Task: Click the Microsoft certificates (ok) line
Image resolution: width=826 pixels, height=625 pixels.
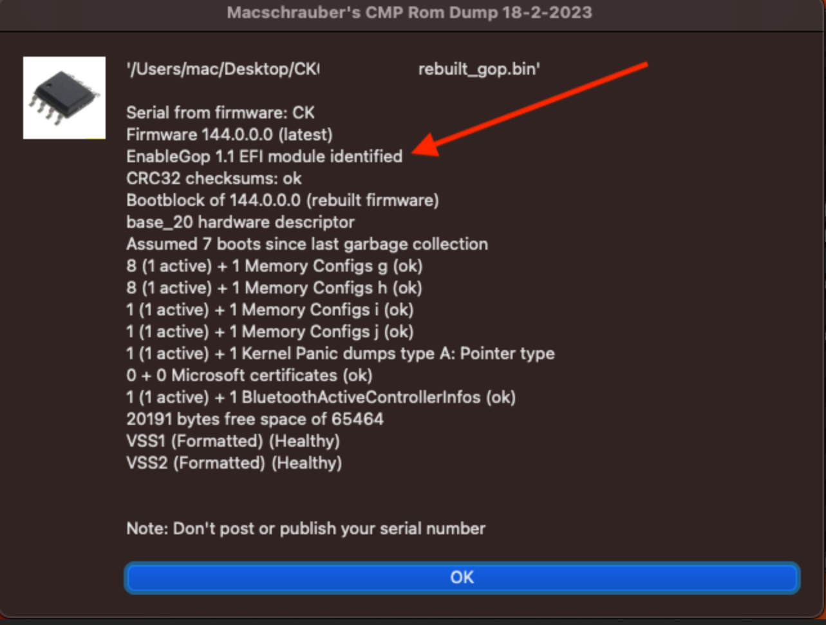Action: click(249, 375)
